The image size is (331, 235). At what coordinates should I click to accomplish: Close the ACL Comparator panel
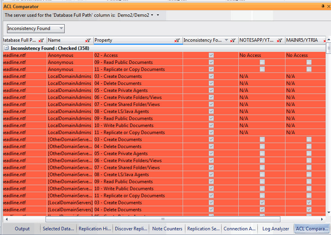tap(327, 7)
